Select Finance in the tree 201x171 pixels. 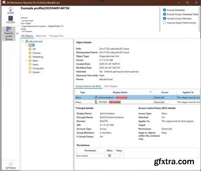pos(37,53)
